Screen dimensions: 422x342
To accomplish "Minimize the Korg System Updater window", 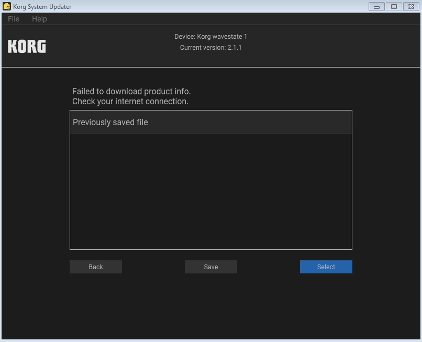I will [376, 6].
